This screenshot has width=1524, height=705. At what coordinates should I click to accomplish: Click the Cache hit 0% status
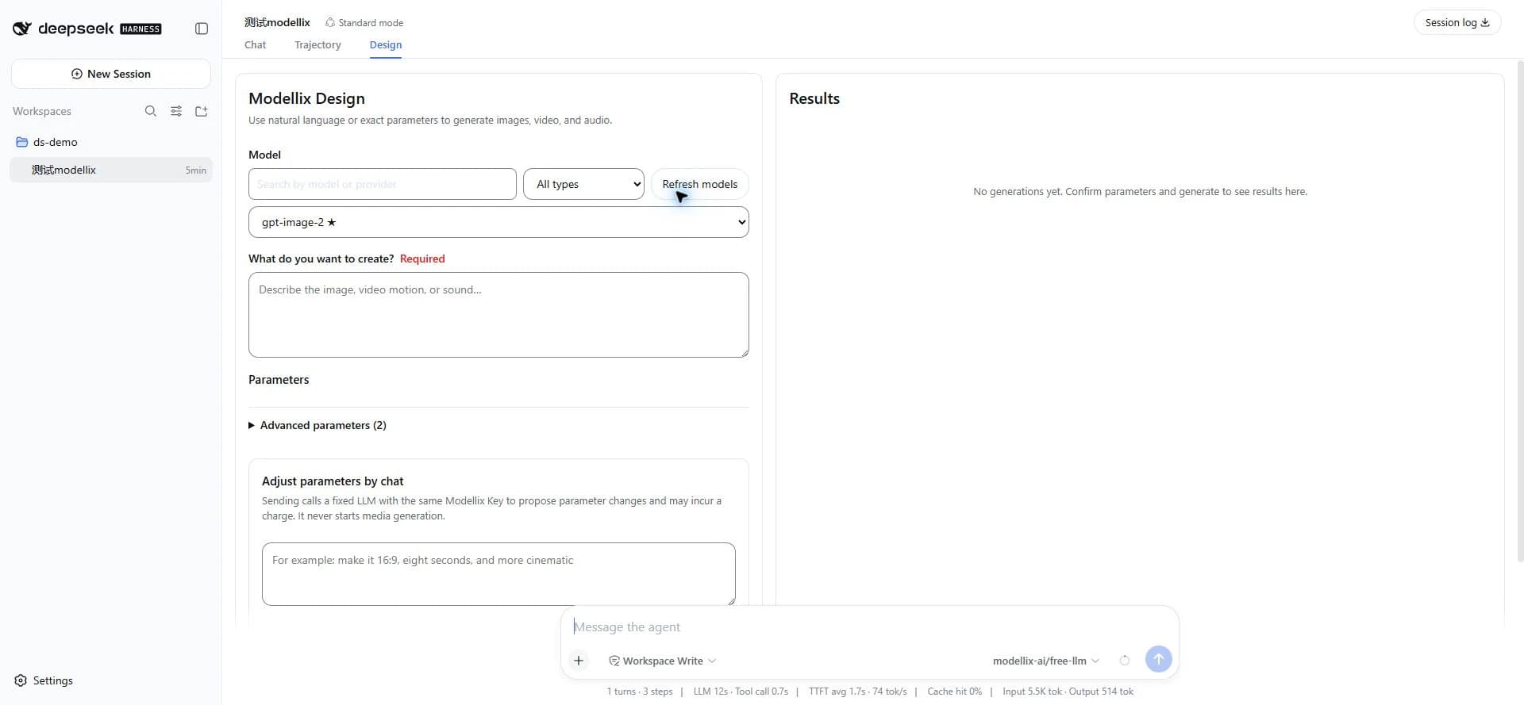pyautogui.click(x=954, y=692)
